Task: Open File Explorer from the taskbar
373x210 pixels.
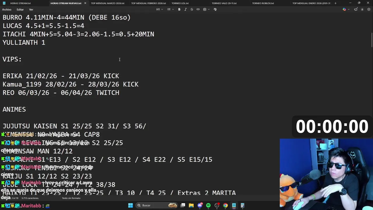Action: [x=191, y=205]
